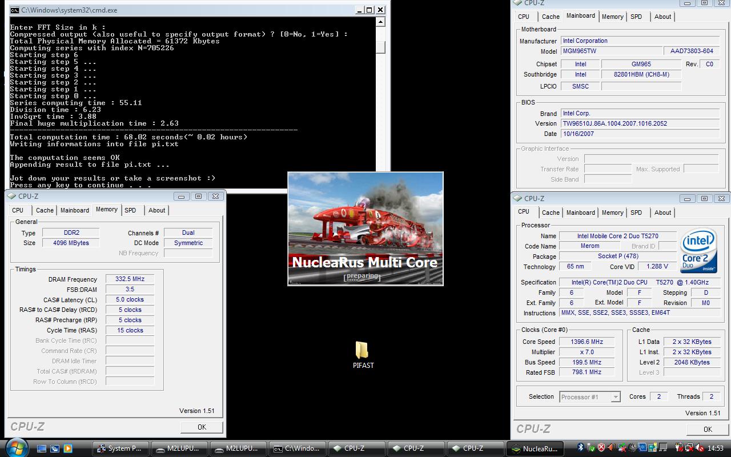Viewport: 731px width, 457px height.
Task: Open Memory tab in motherboard CPU-Z window
Action: pos(612,17)
